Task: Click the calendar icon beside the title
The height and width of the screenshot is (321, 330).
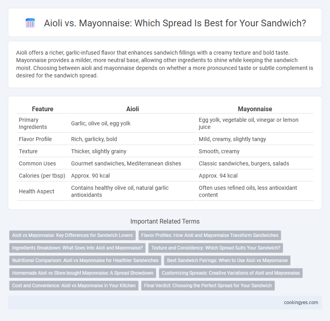Action: click(30, 23)
